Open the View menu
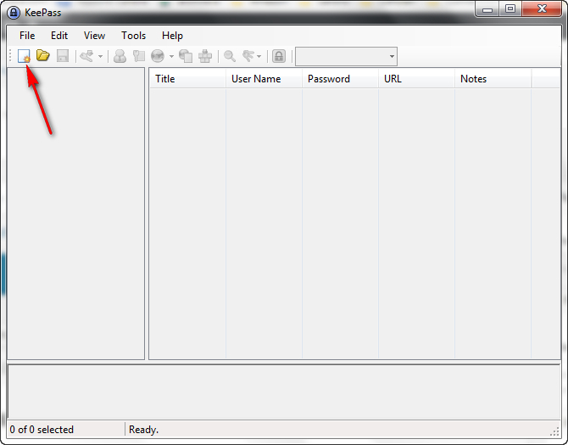 point(94,36)
